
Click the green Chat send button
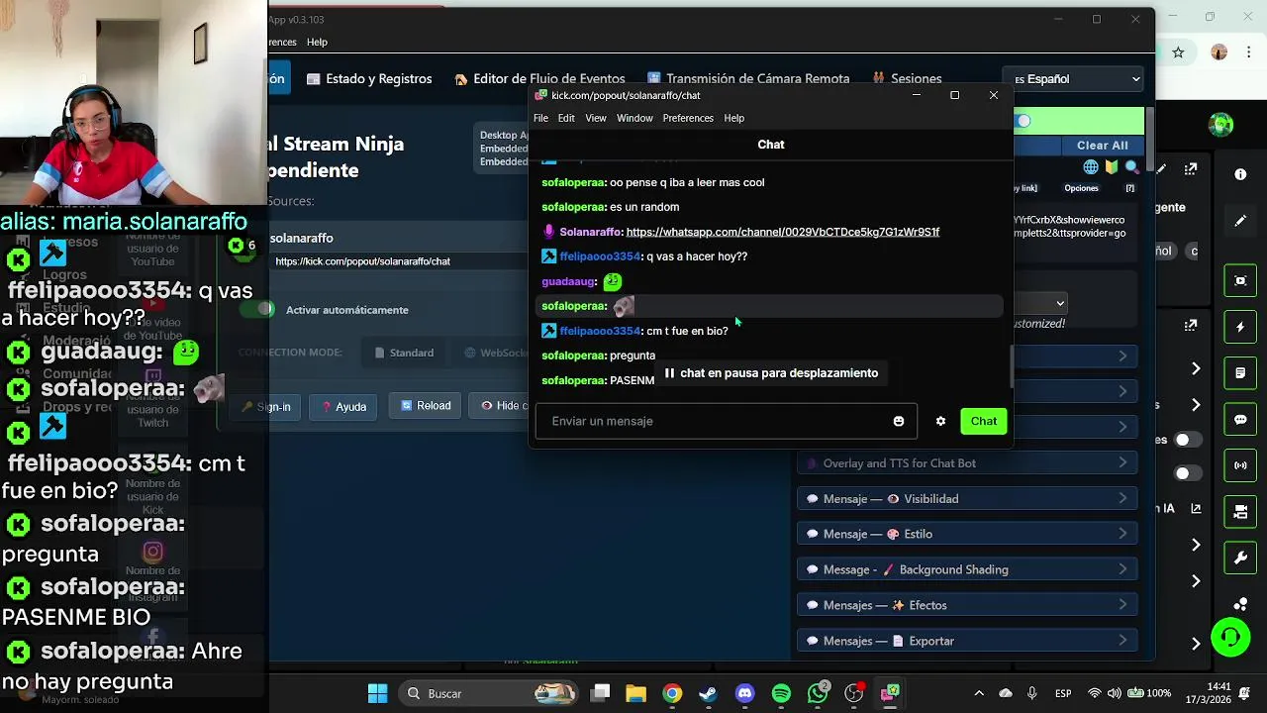(984, 421)
